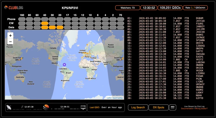Click the Club Log globe icon in status bar

point(46,107)
